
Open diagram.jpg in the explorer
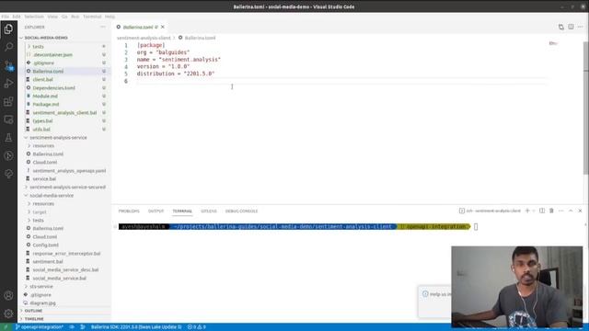point(43,302)
